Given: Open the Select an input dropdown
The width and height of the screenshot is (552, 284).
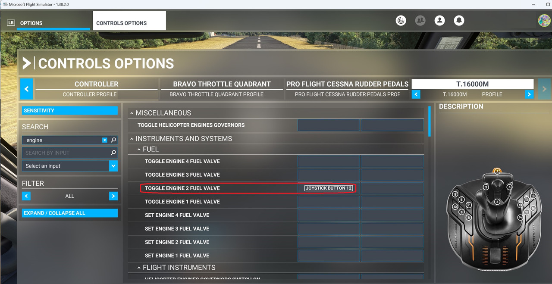Looking at the screenshot, I should 70,166.
